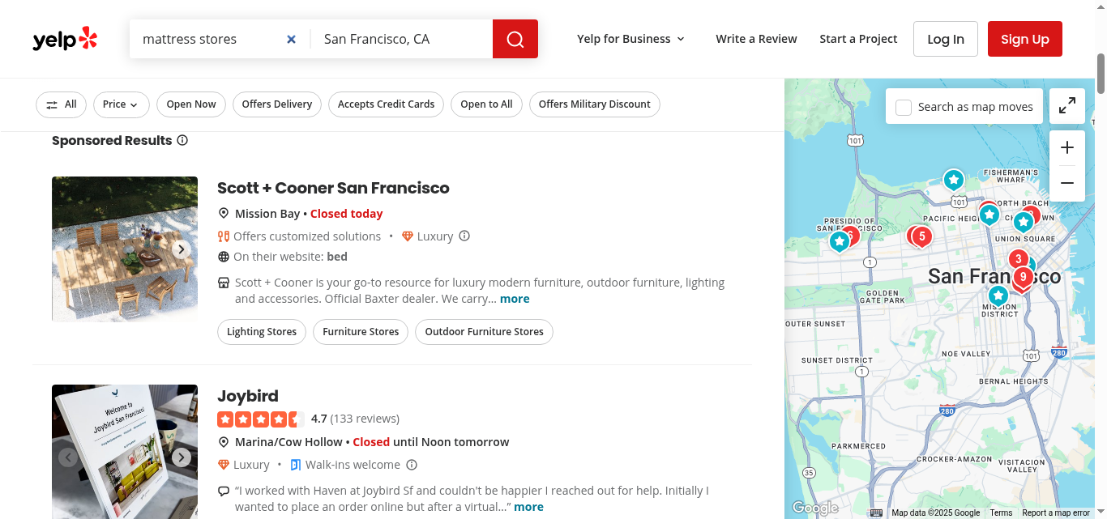Show next photo for Joybird

point(182,457)
